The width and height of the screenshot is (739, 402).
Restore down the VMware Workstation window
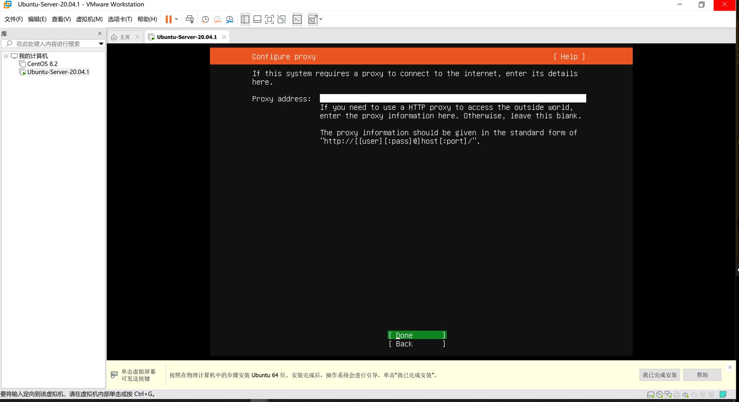pyautogui.click(x=701, y=5)
